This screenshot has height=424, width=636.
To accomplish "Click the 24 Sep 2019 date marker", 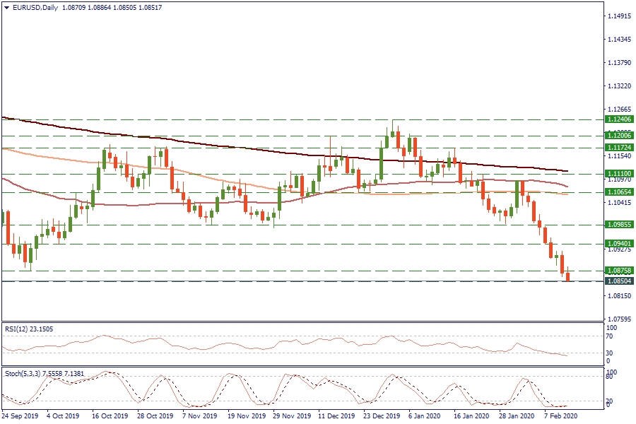I will click(20, 417).
